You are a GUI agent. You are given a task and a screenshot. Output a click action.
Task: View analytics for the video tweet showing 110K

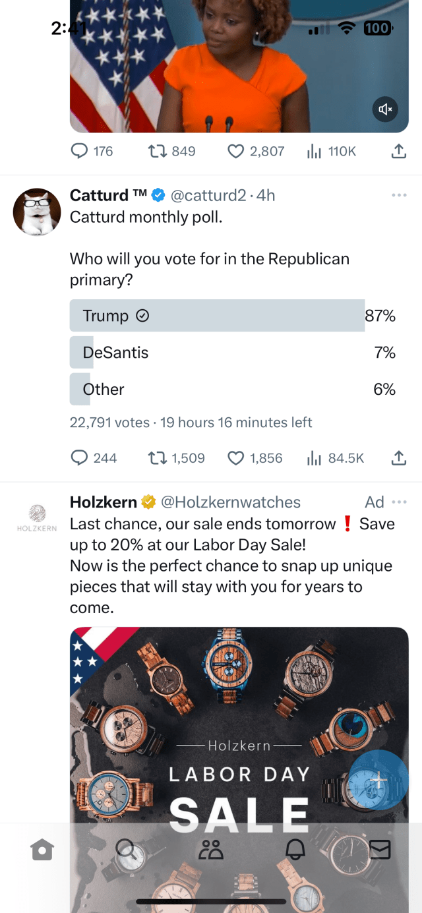point(313,151)
